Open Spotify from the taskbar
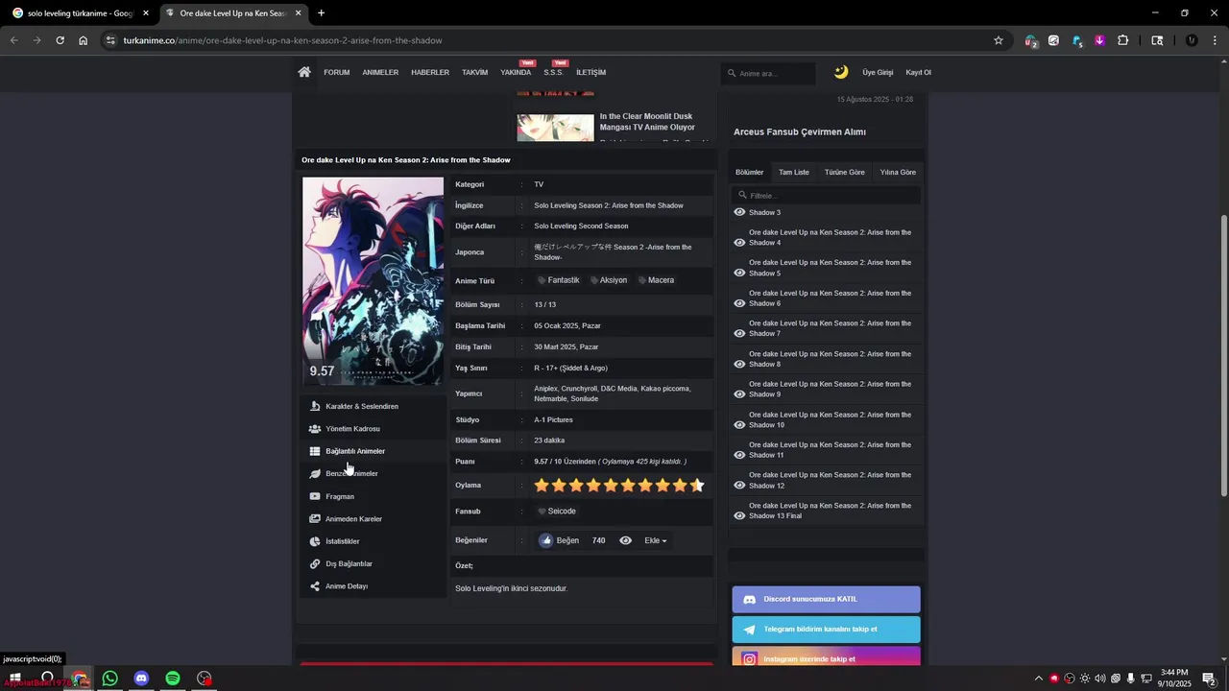Viewport: 1229px width, 691px height. [x=173, y=679]
